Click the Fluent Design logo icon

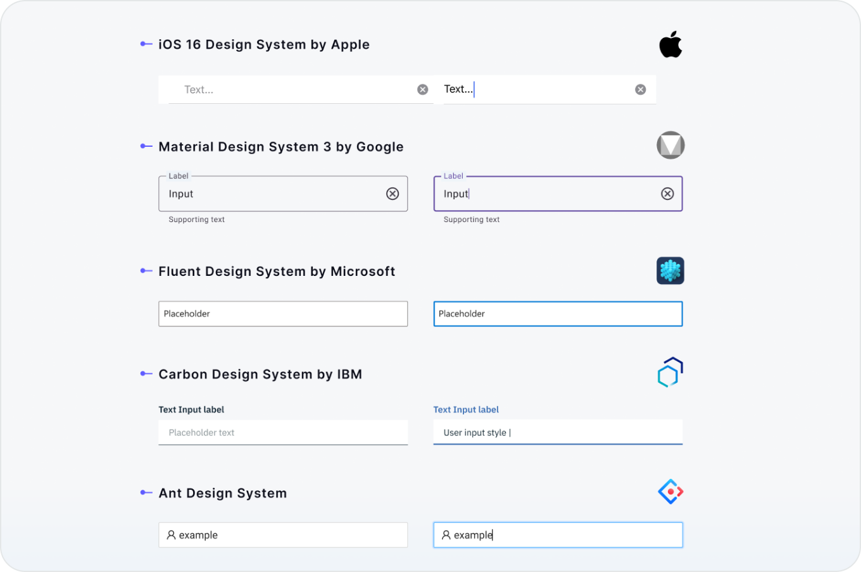click(670, 271)
